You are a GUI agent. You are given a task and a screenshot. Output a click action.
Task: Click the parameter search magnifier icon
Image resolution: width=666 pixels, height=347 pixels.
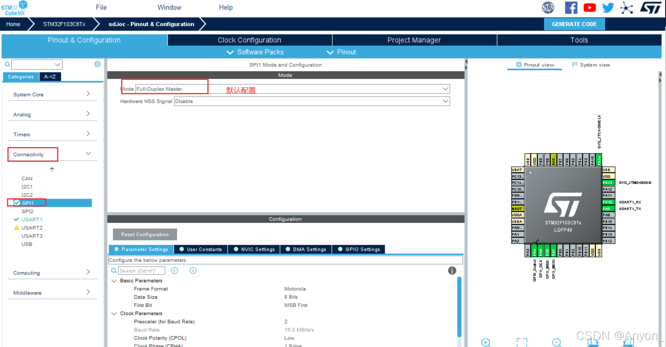coord(114,270)
